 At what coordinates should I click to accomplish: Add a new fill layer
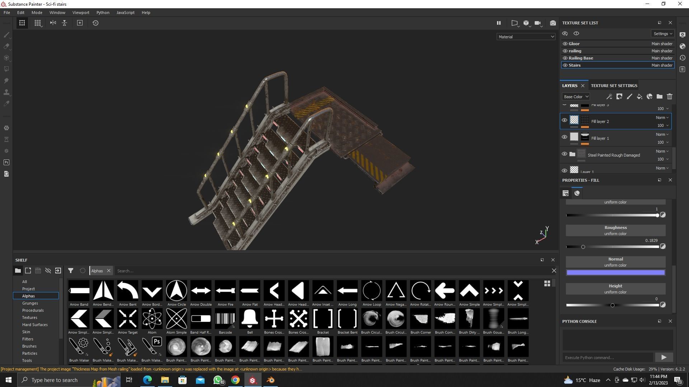[639, 96]
